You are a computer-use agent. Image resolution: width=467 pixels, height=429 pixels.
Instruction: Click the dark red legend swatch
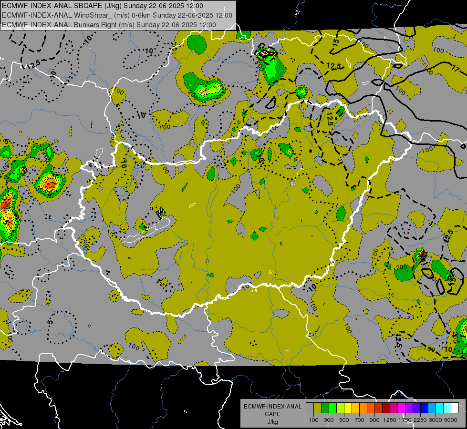click(x=386, y=408)
